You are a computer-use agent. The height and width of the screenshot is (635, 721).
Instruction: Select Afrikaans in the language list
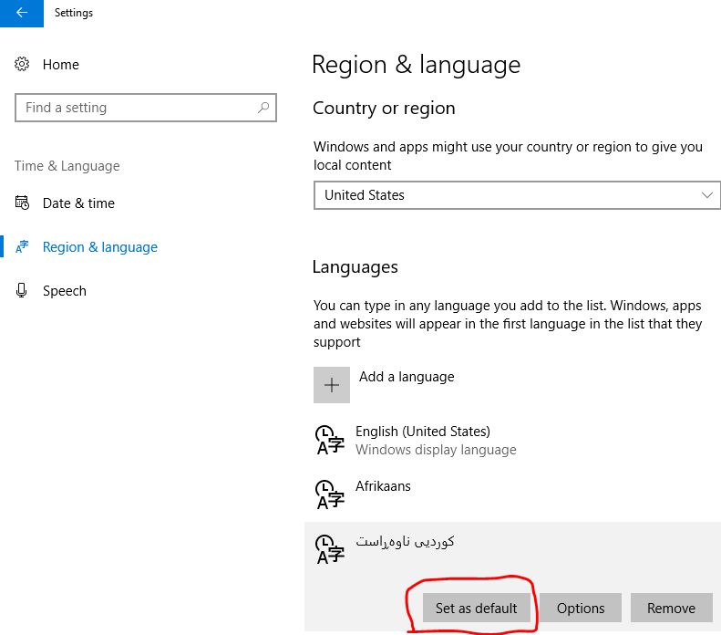(383, 486)
